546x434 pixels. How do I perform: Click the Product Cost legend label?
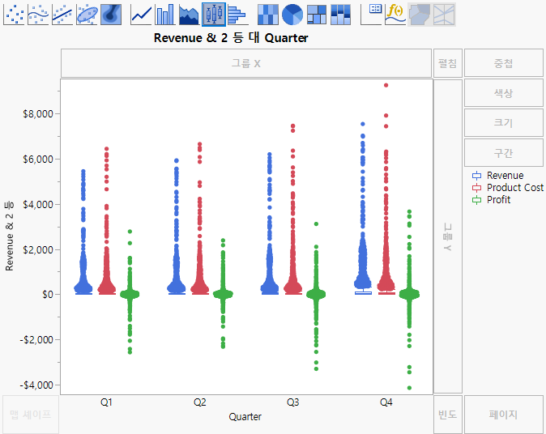point(515,188)
